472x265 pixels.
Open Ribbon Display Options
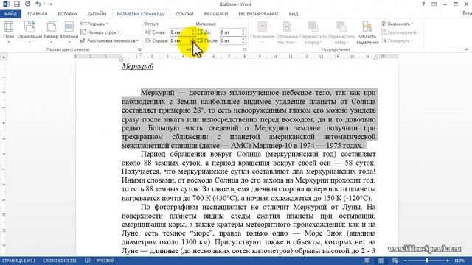(434, 4)
